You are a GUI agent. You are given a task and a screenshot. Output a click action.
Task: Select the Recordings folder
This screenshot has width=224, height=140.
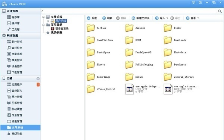[99, 77]
